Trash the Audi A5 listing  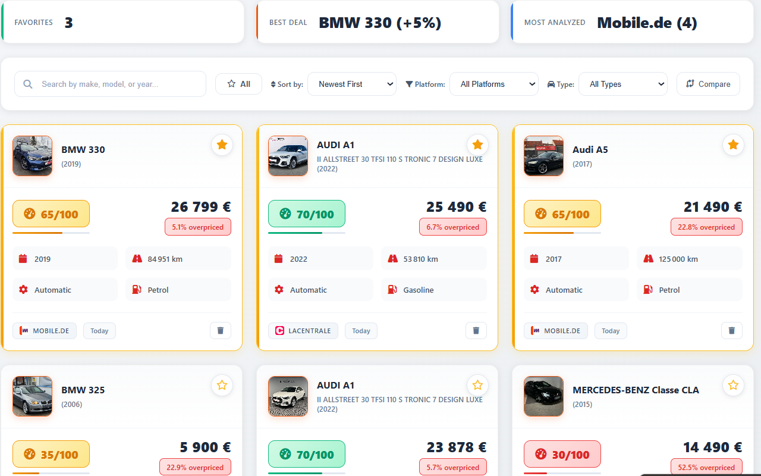pyautogui.click(x=732, y=330)
